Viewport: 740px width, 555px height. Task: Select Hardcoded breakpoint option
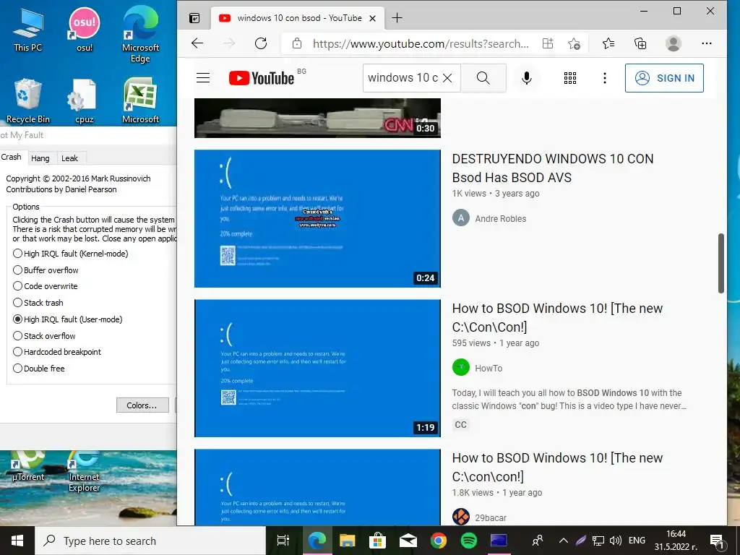tap(57, 352)
